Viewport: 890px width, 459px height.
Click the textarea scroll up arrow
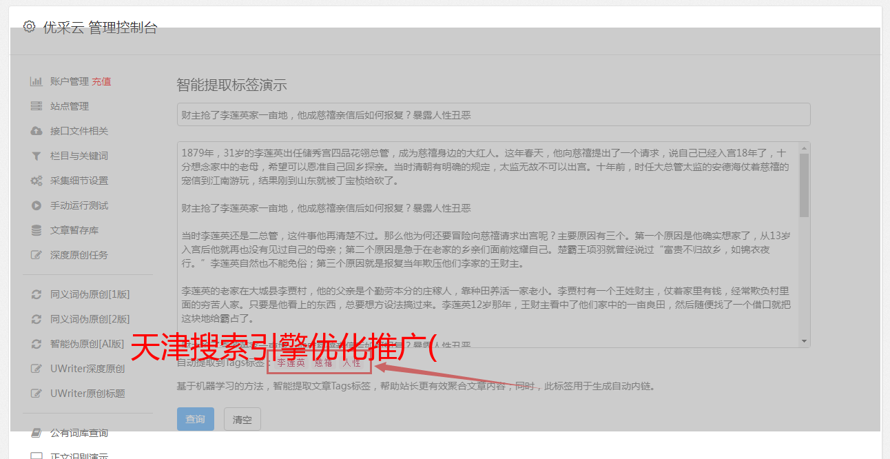[804, 147]
